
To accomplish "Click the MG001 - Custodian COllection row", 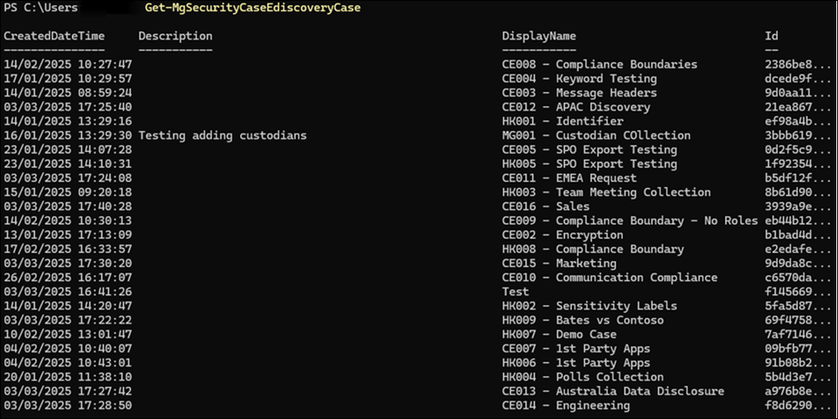I will [x=595, y=135].
